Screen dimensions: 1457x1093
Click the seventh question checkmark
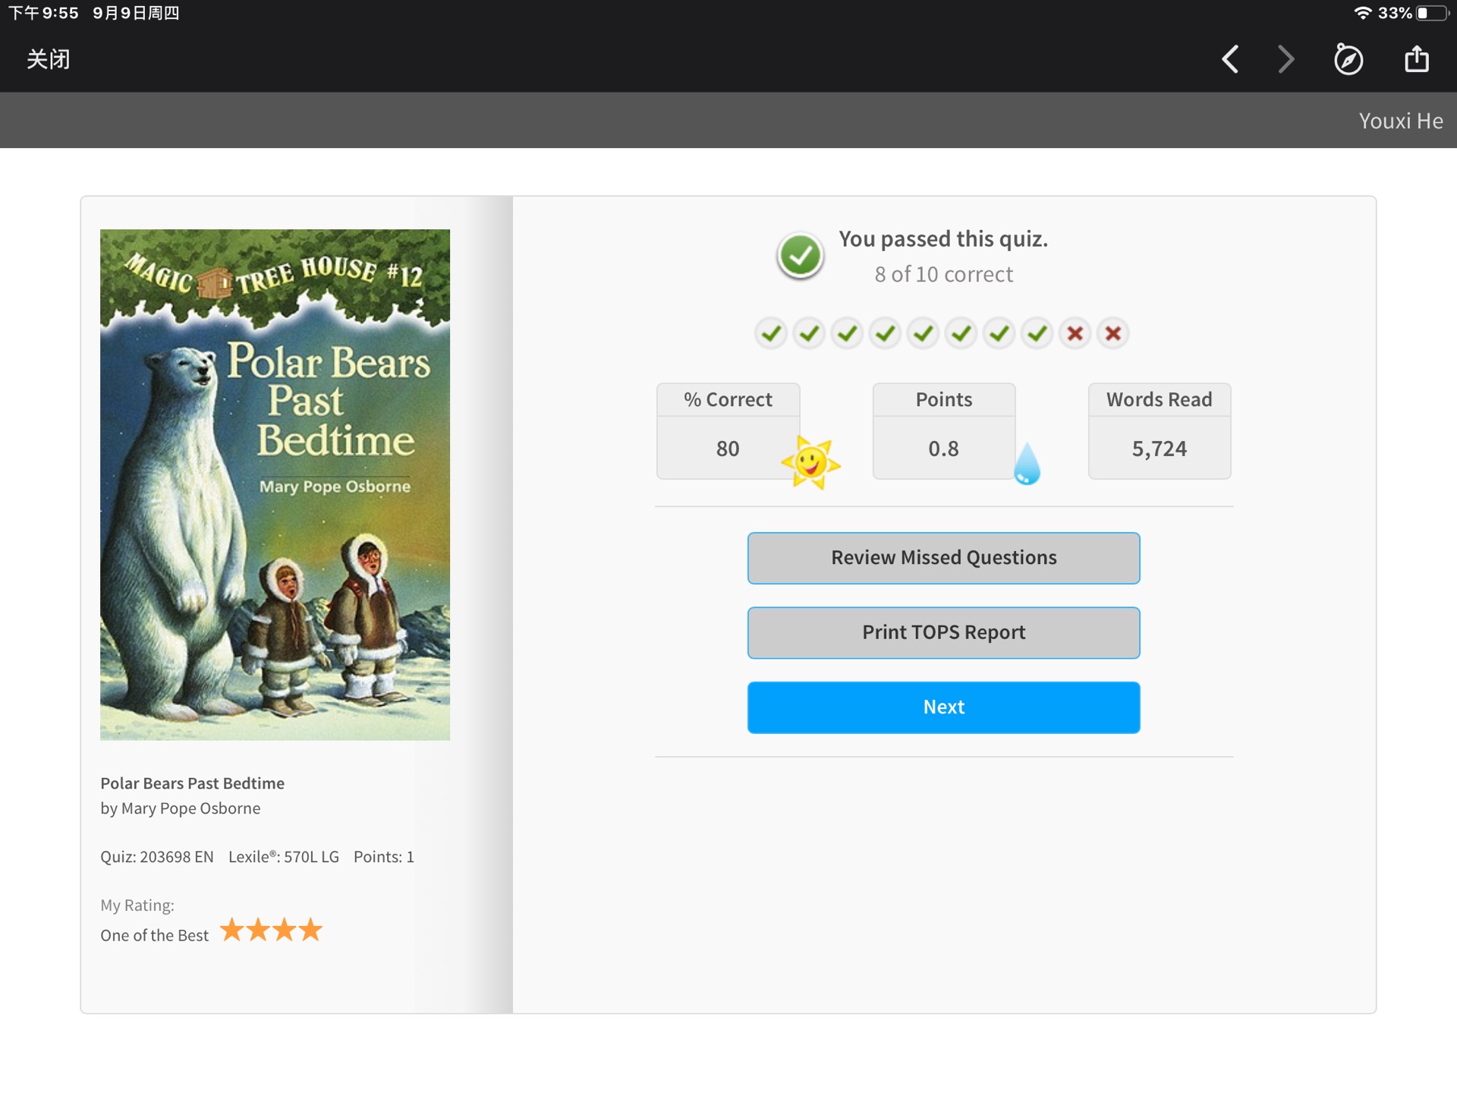[x=999, y=333]
